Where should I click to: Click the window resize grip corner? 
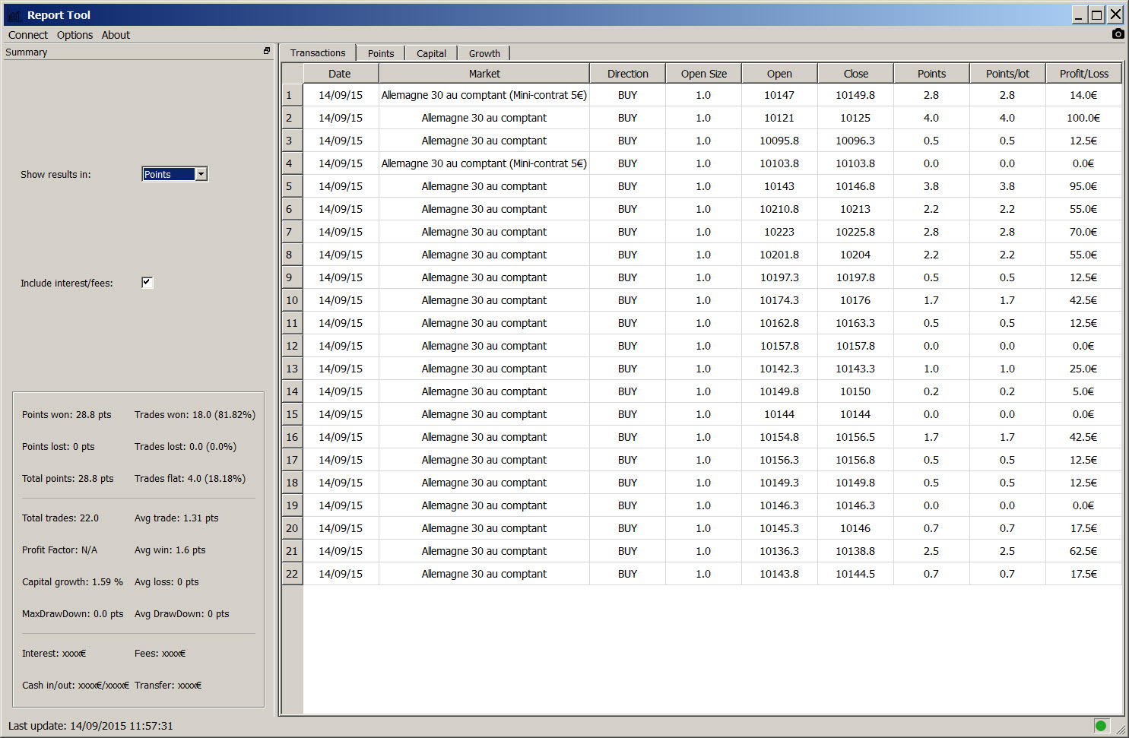click(1121, 730)
